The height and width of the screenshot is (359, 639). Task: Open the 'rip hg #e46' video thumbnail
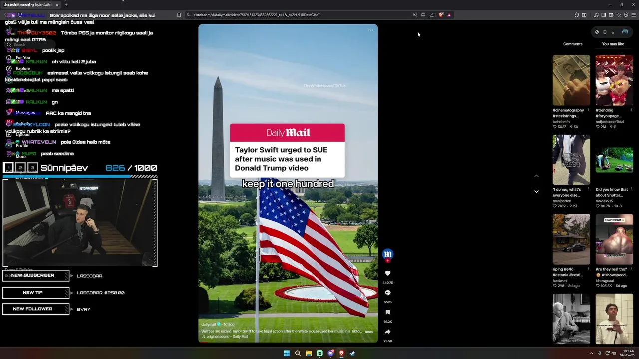click(x=571, y=239)
